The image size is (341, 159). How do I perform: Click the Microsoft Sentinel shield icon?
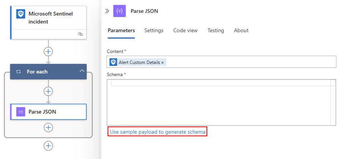click(21, 14)
